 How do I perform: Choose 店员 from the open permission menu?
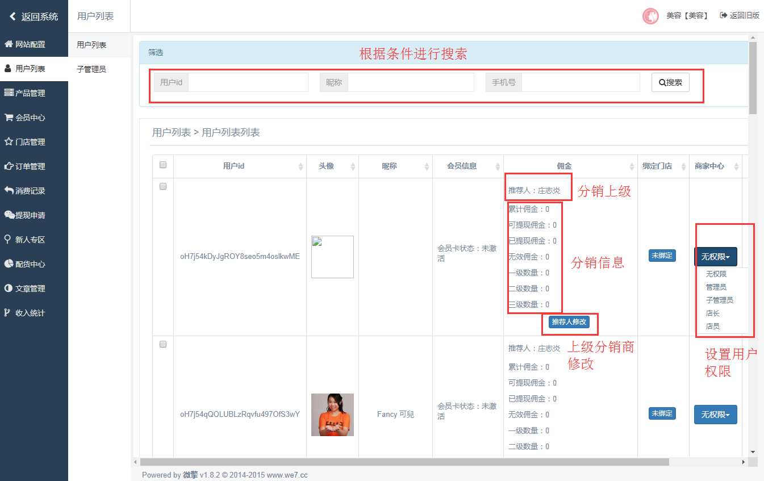coord(712,326)
